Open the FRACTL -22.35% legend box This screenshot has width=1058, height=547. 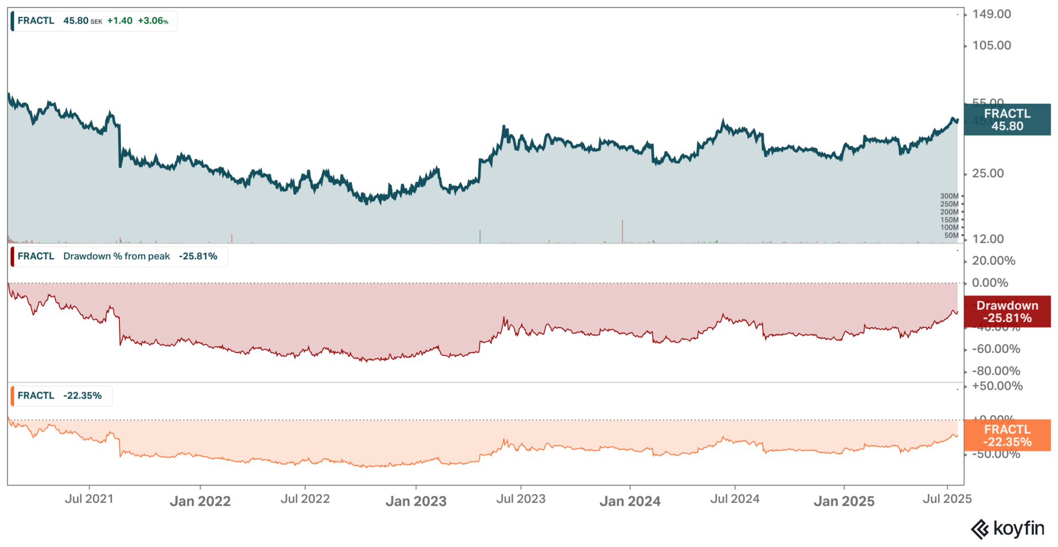pyautogui.click(x=61, y=396)
